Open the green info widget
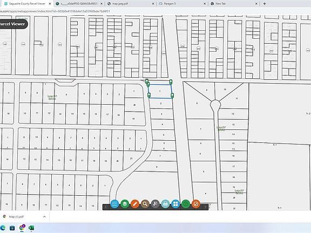 [x=186, y=204]
